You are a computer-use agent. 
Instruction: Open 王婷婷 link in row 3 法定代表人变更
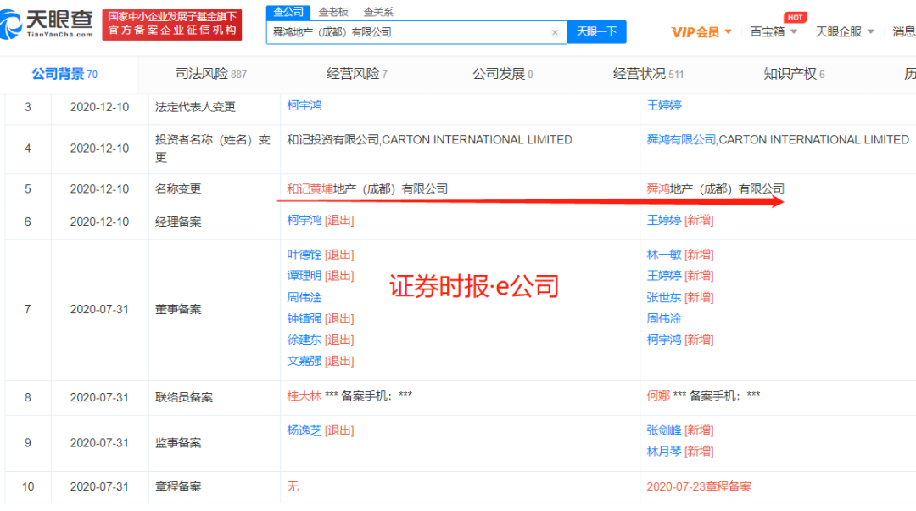tap(664, 105)
